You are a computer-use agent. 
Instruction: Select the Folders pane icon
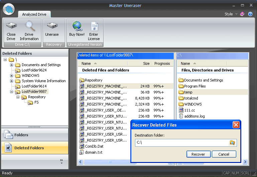pyautogui.click(x=8, y=135)
